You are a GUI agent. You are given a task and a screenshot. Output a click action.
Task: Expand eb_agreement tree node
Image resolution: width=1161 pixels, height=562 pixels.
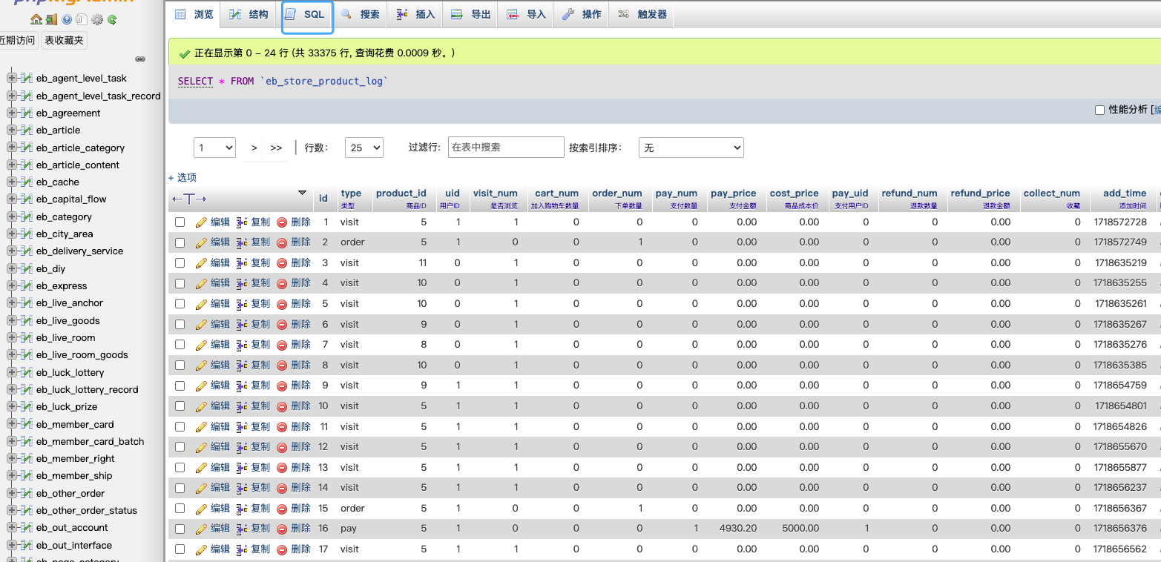(x=12, y=113)
